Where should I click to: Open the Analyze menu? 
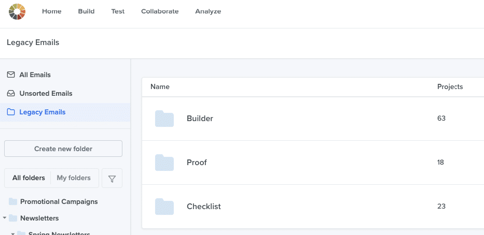pos(208,11)
